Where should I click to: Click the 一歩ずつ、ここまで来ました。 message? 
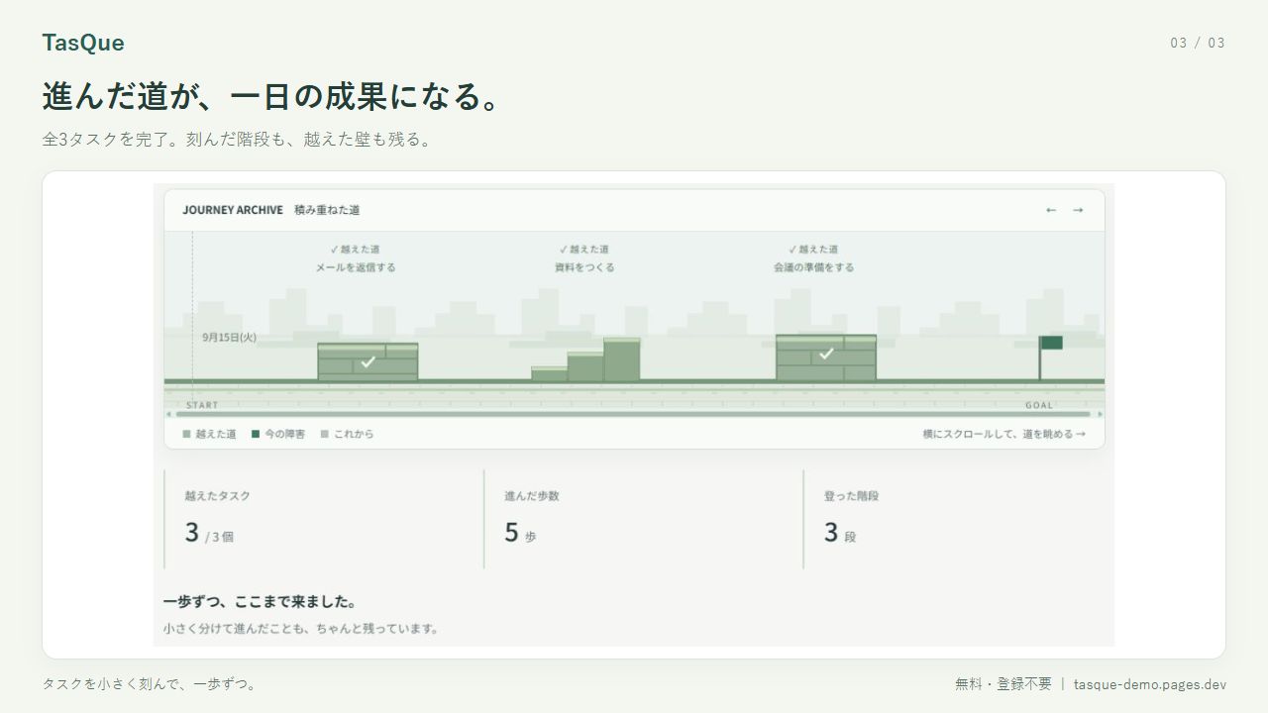pyautogui.click(x=261, y=601)
